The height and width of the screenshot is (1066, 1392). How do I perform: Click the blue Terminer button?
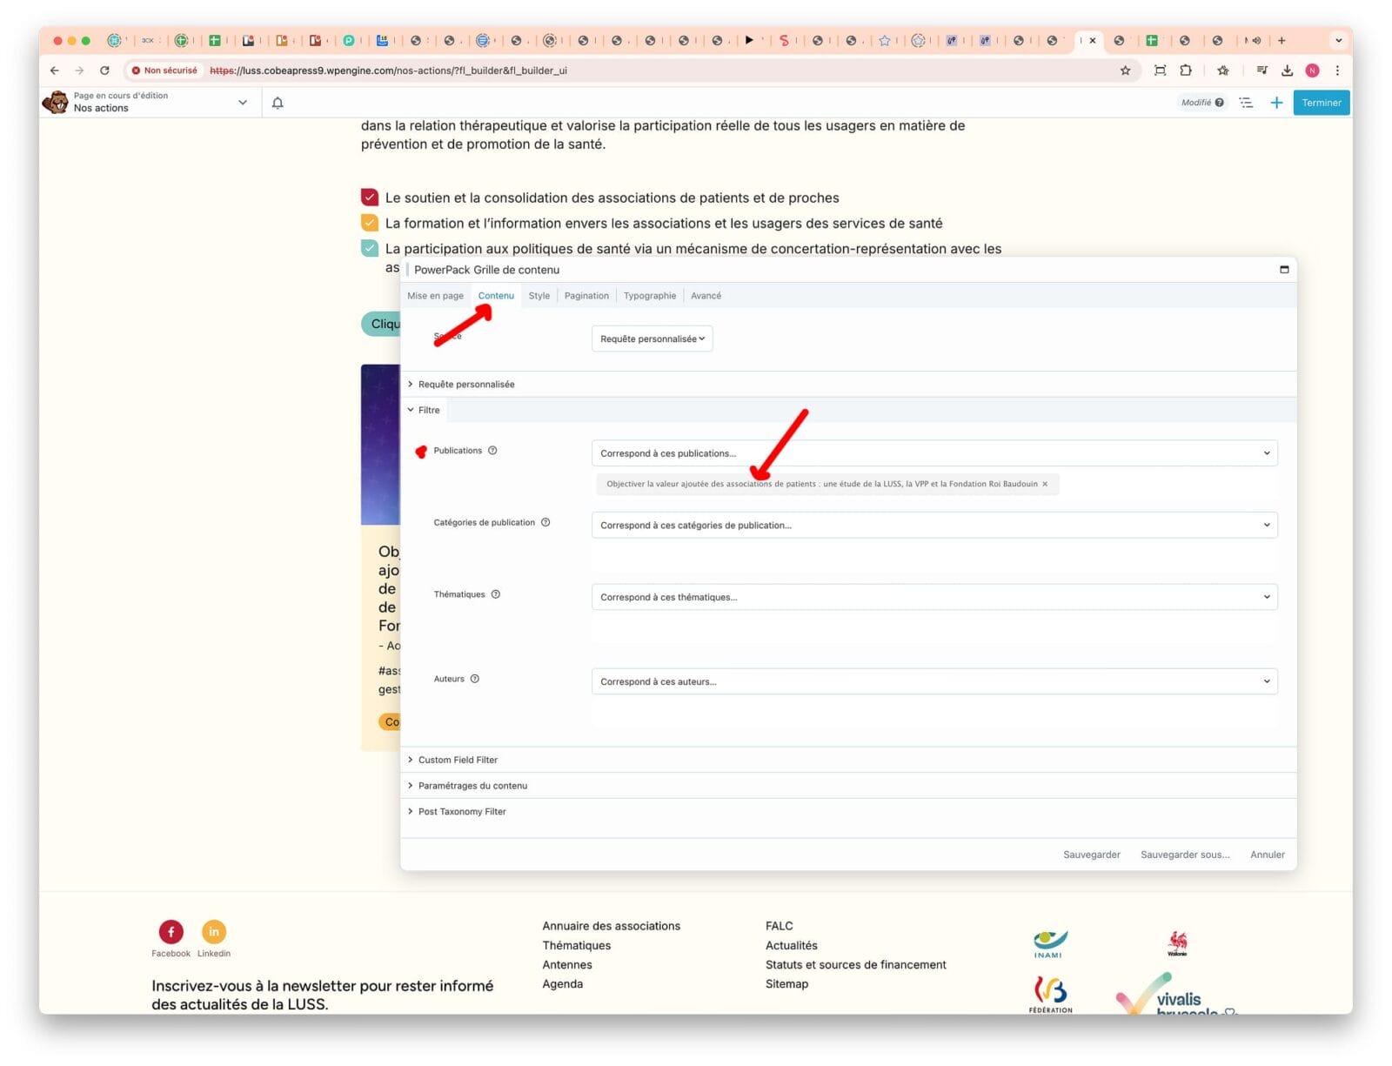click(1321, 103)
